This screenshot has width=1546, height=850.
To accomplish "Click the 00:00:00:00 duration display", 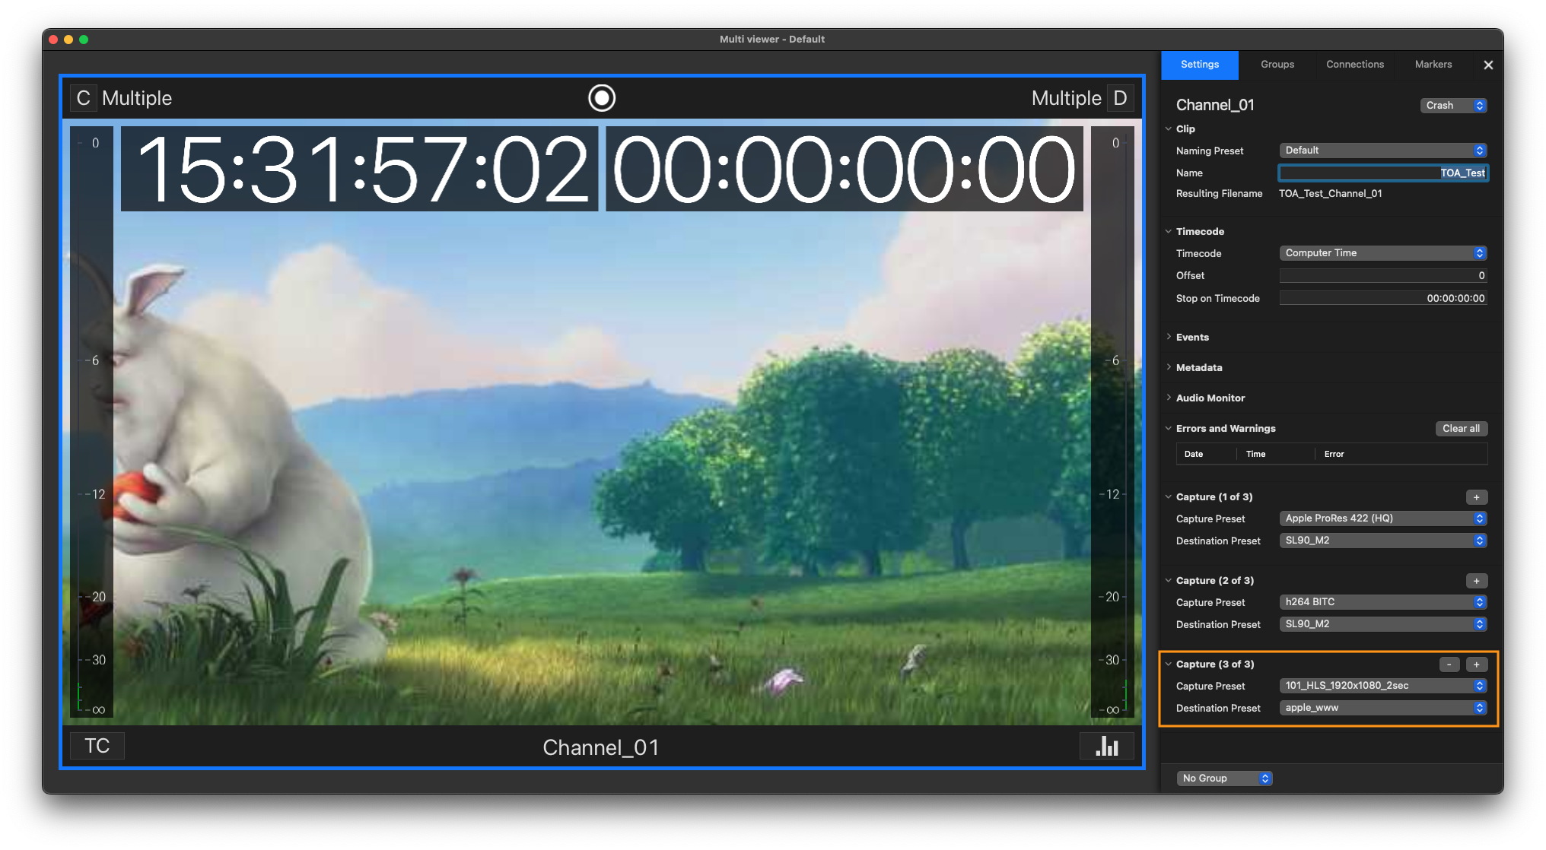I will (844, 169).
